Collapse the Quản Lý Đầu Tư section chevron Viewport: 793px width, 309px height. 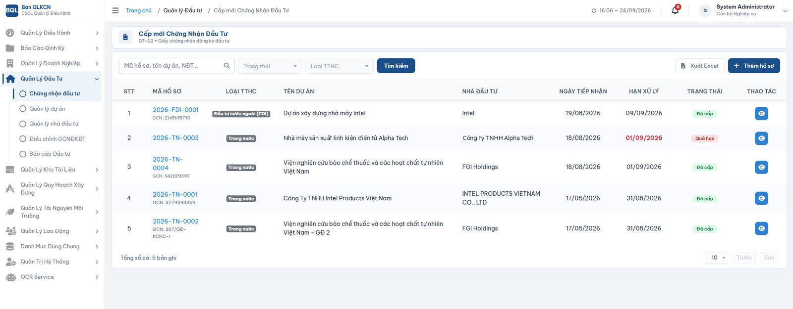(x=97, y=79)
